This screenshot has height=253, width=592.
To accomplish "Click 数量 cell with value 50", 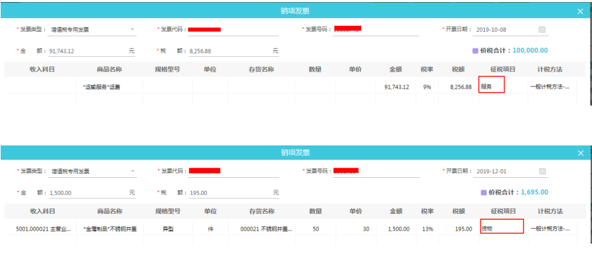I will [315, 229].
